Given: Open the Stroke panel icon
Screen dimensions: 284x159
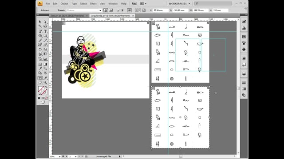Looking at the screenshot, I should [x=244, y=83].
